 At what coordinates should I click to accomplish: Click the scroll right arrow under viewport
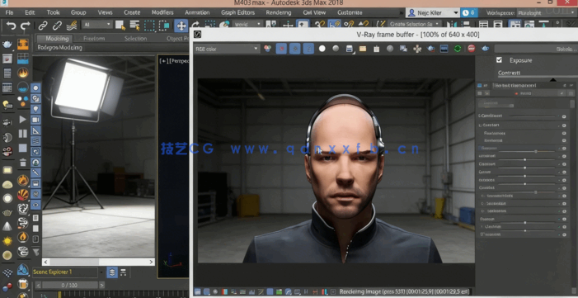151,262
